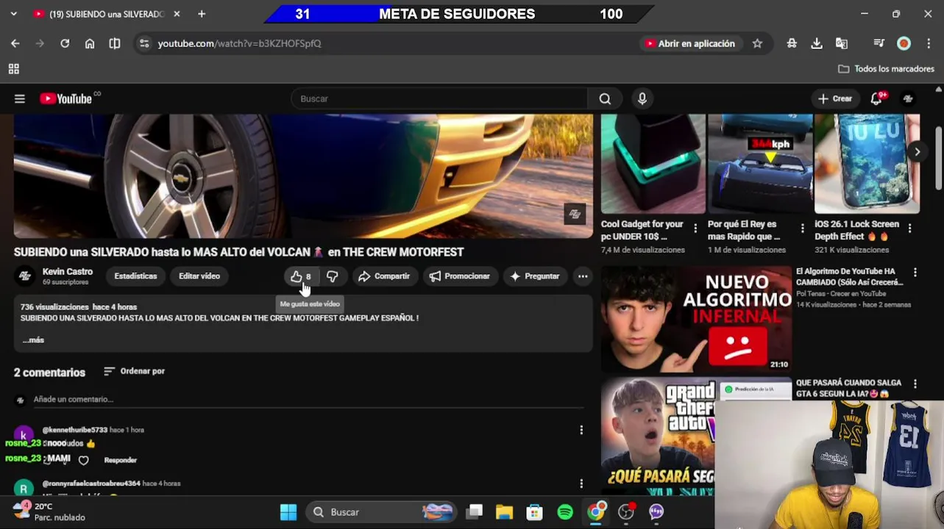Open Todos los marcadores folder

887,69
